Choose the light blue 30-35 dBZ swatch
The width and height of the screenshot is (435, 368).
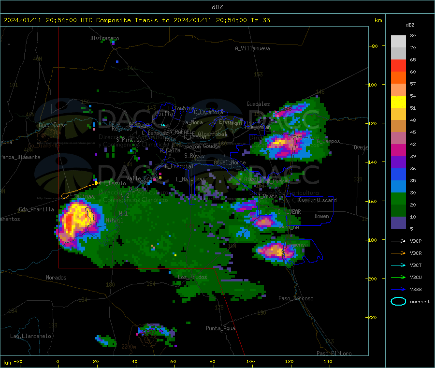398,187
